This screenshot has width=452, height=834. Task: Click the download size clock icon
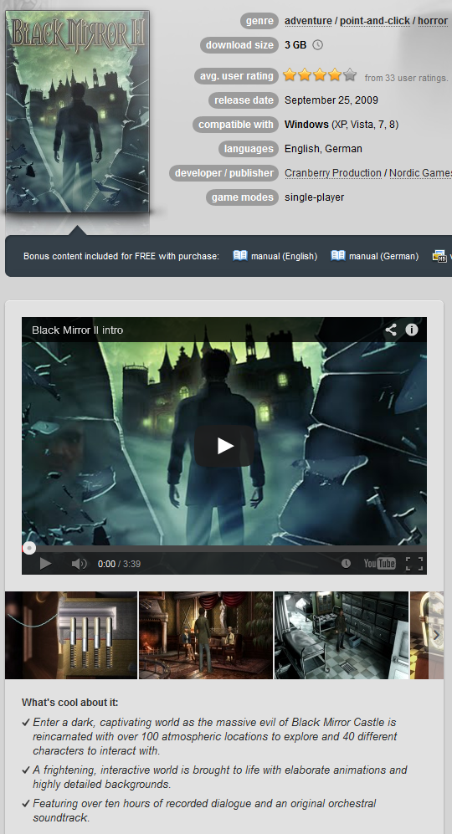tap(317, 45)
